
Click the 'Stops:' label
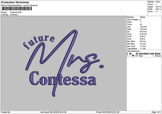130,22
